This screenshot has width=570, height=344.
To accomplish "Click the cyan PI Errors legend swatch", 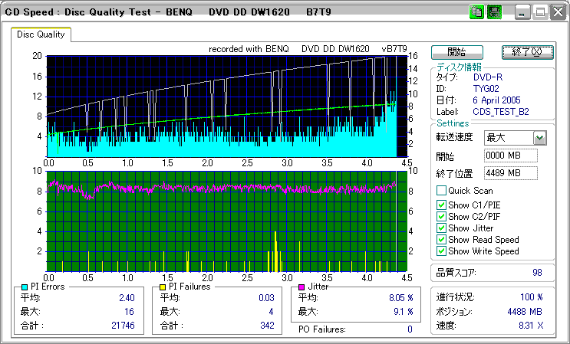I will (25, 287).
